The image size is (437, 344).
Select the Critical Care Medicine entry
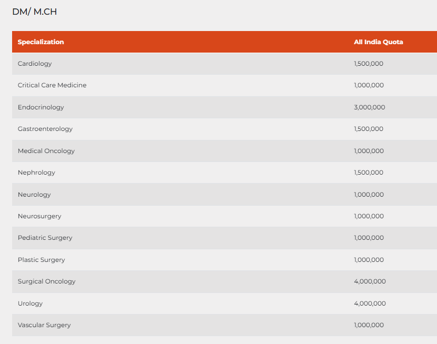(x=52, y=85)
